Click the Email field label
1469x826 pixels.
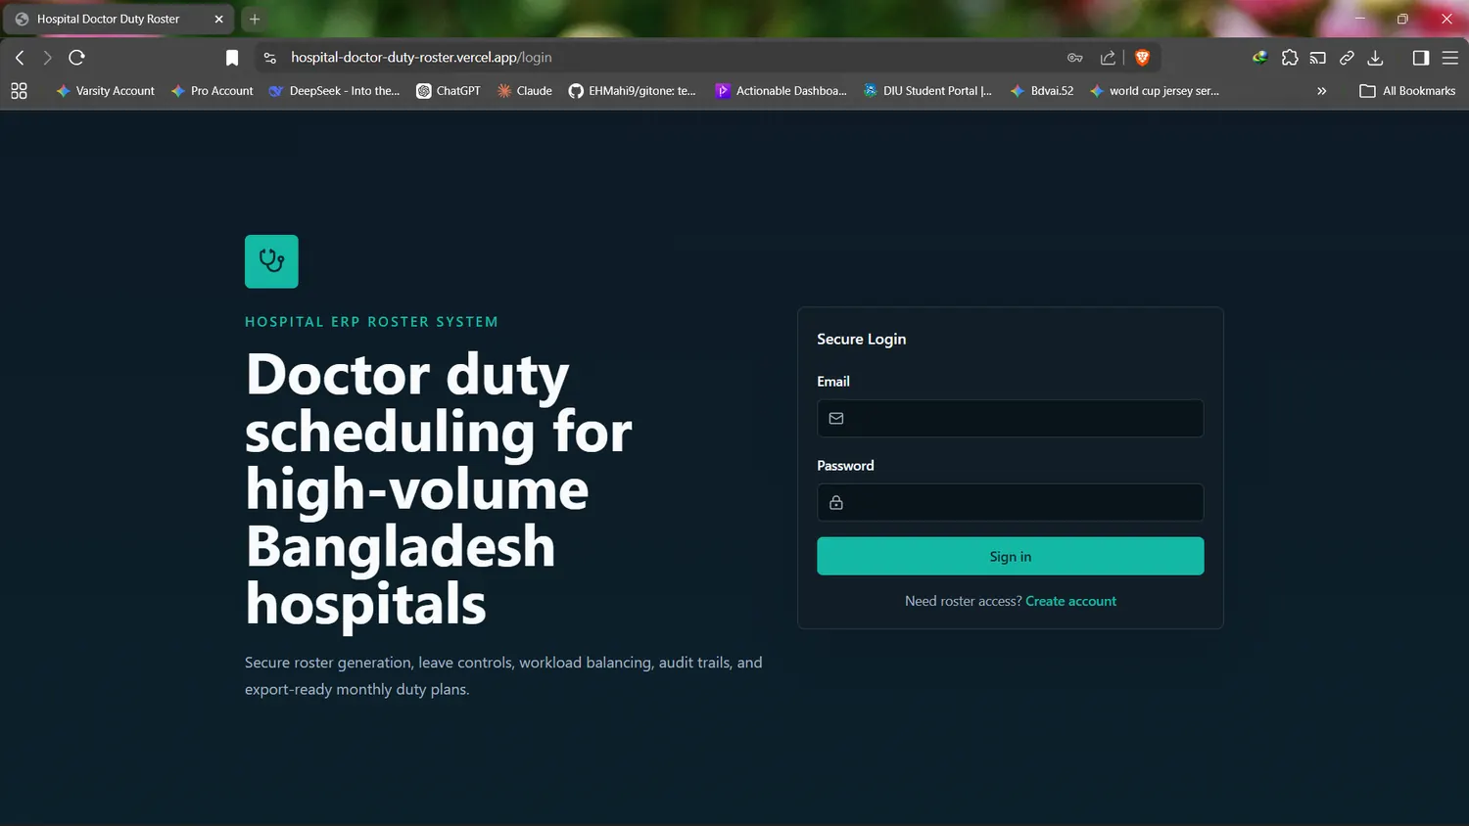(833, 382)
